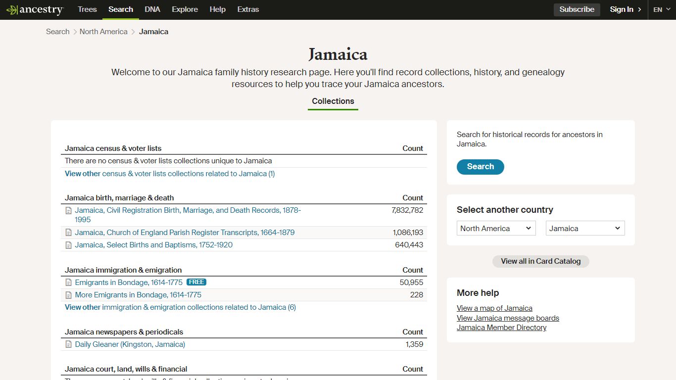The image size is (676, 380).
Task: Click the 7,832,782 record count
Action: coord(407,210)
